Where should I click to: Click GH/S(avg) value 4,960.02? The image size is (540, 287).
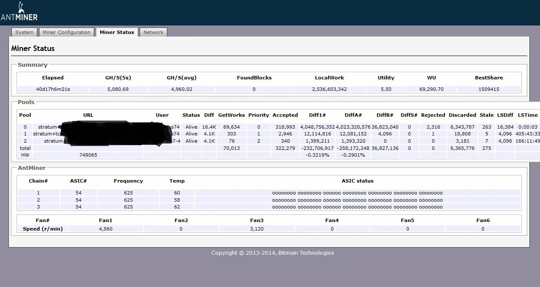[181, 89]
